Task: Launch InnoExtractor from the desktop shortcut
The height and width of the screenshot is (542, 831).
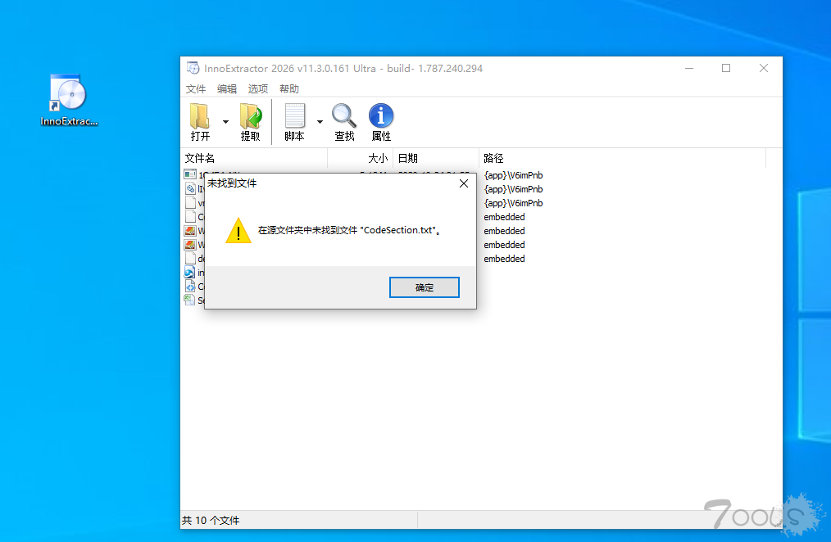Action: (x=68, y=93)
